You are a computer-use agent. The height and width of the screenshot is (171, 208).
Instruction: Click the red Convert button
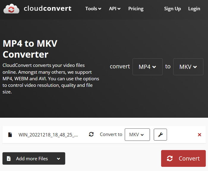point(183,158)
